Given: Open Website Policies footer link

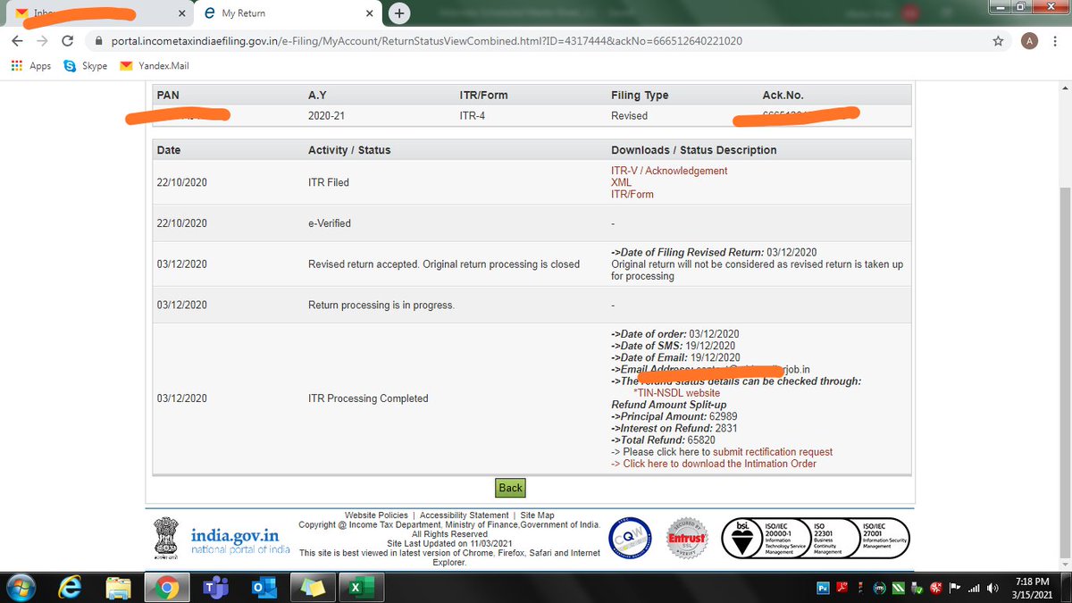Looking at the screenshot, I should 376,515.
